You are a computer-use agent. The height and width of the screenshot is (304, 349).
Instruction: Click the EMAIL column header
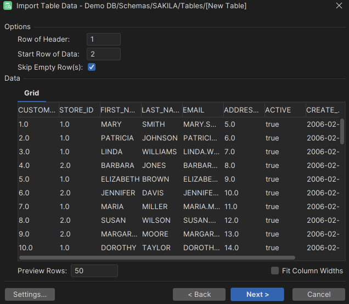201,110
